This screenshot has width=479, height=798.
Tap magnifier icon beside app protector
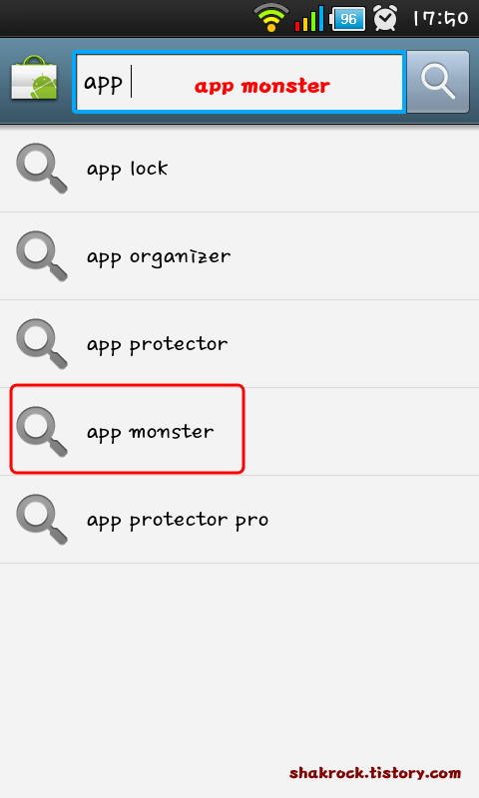42,344
